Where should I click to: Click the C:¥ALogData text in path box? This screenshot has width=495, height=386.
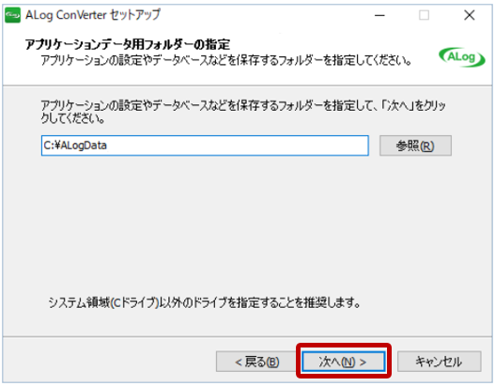click(75, 146)
